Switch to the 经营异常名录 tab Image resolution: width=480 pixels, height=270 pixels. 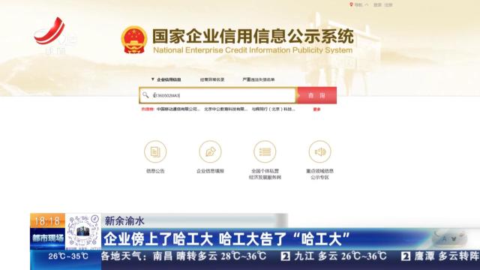(x=212, y=79)
